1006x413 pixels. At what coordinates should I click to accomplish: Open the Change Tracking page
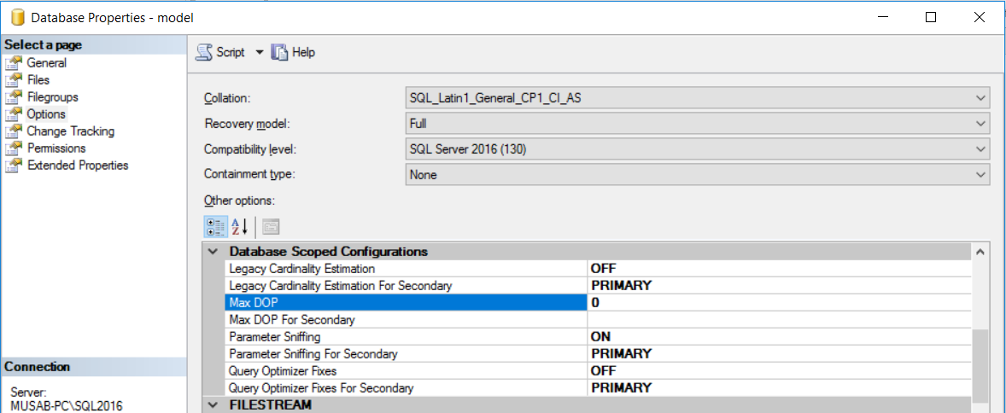pos(71,131)
